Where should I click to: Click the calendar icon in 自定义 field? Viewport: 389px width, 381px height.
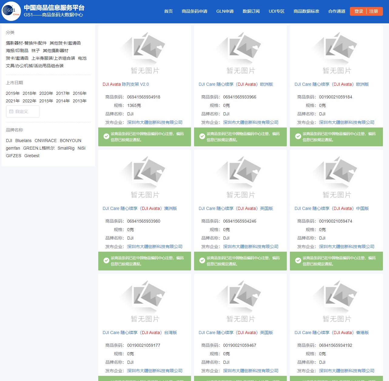(x=11, y=111)
